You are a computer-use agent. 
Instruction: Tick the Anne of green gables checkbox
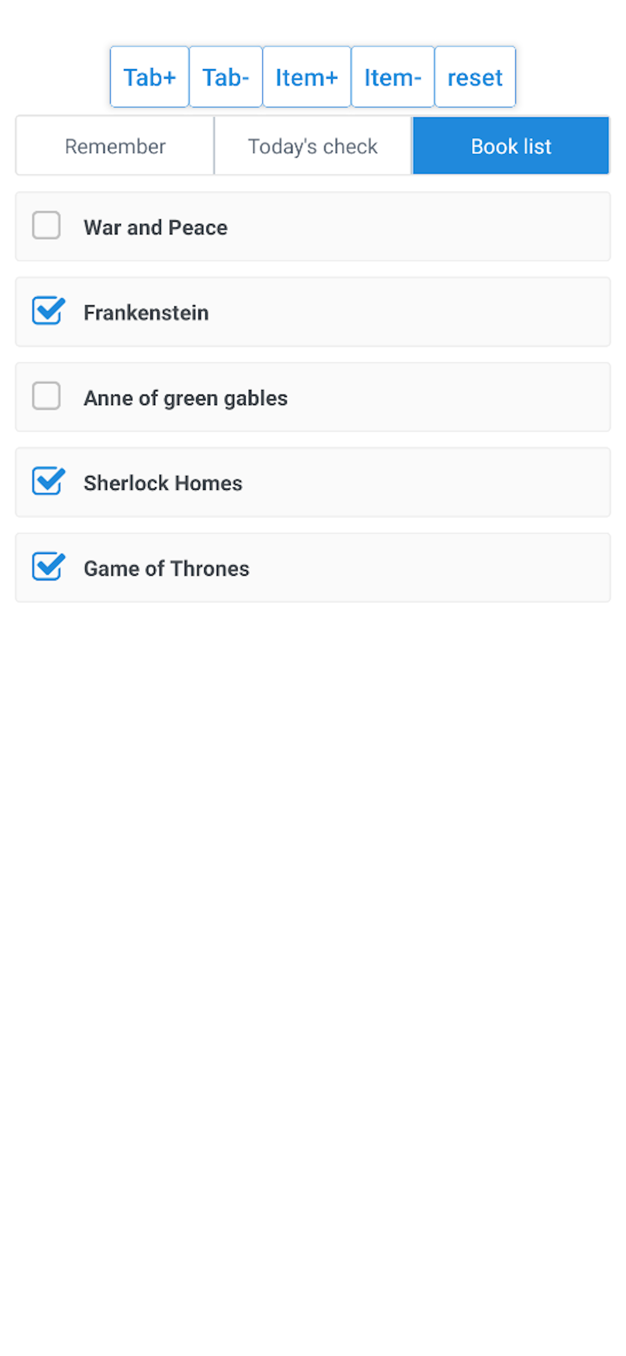(46, 396)
